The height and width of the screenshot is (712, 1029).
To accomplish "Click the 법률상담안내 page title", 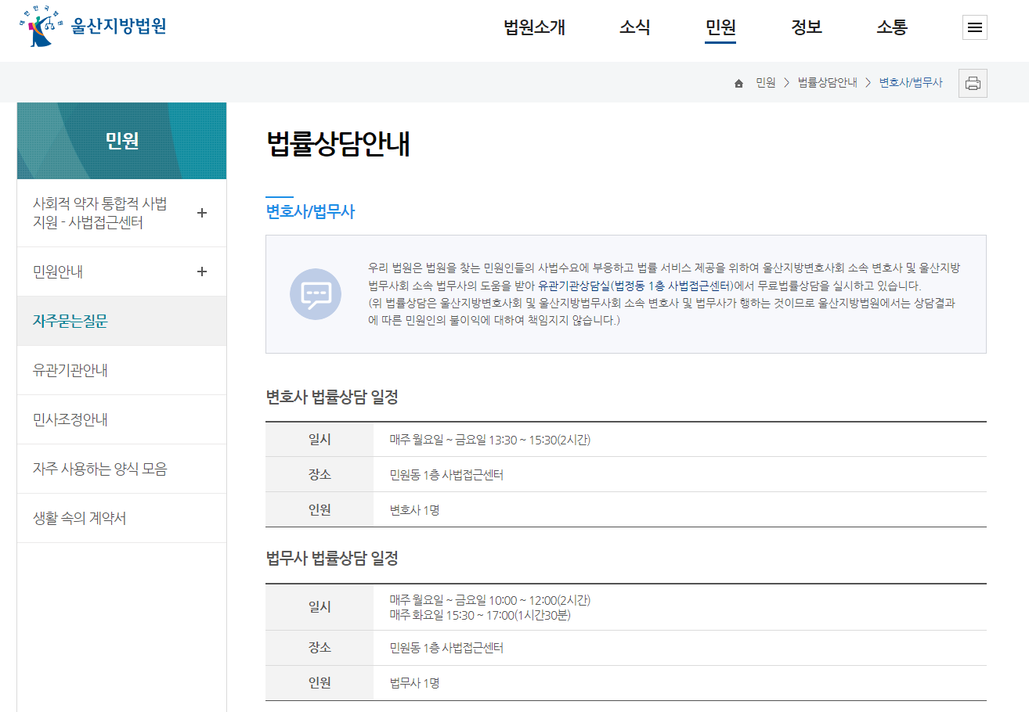I will 338,145.
